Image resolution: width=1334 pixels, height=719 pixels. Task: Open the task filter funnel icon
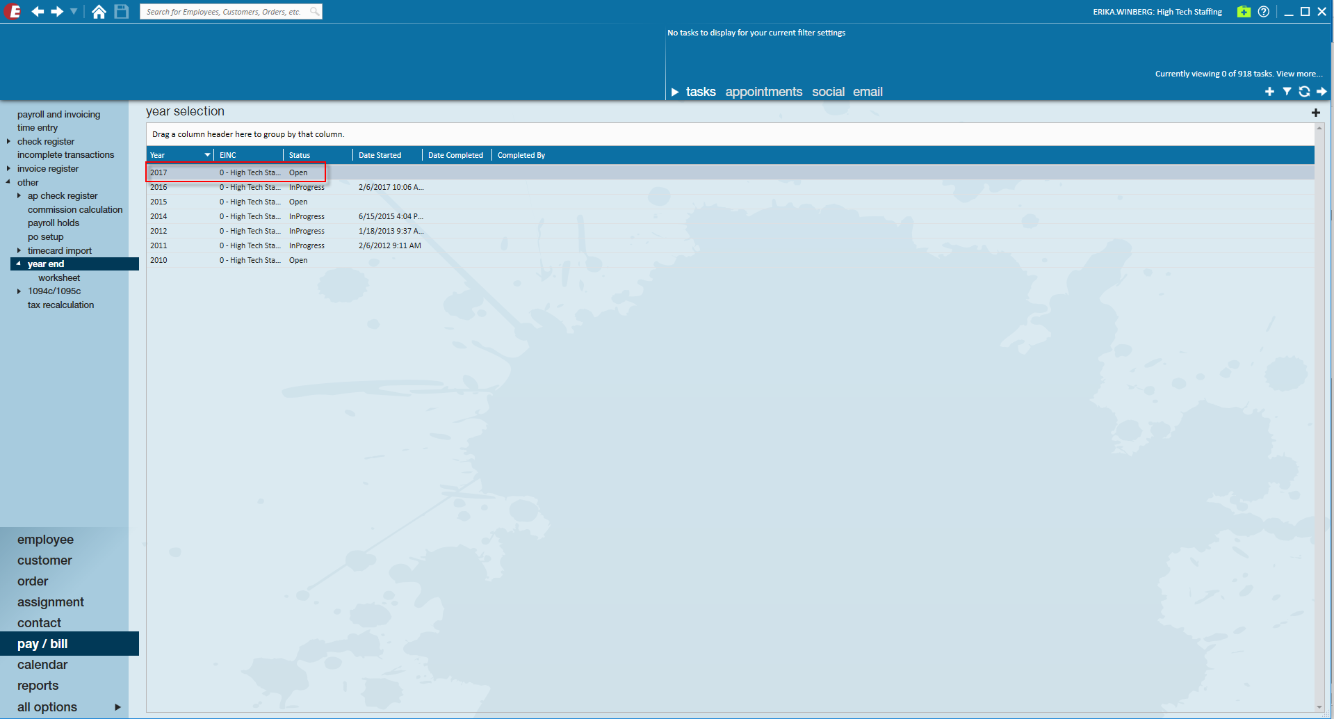(x=1287, y=92)
